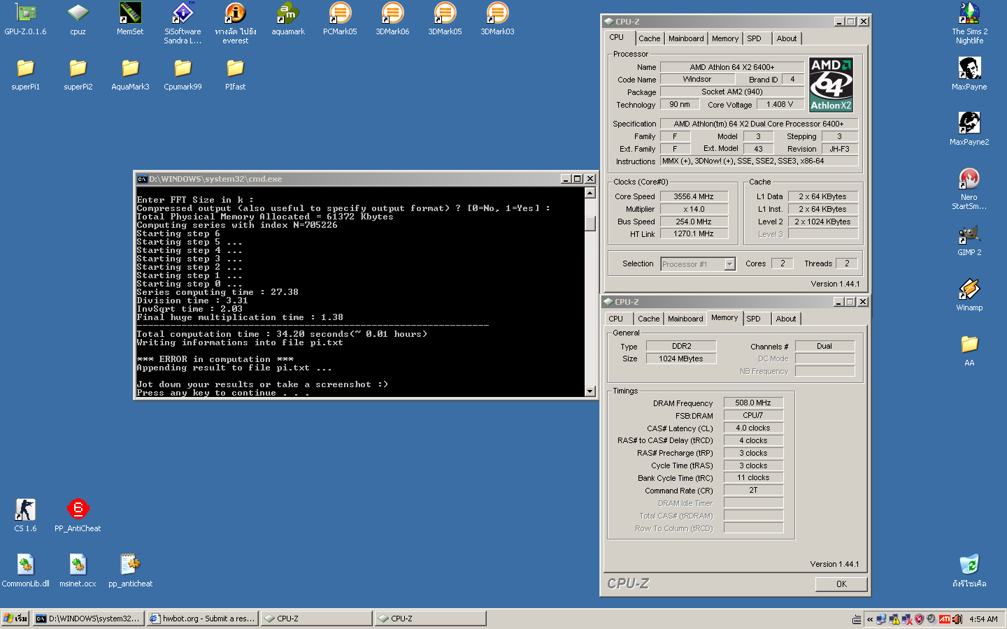Open GIMP 2 from desktop
Image resolution: width=1007 pixels, height=629 pixels.
969,240
